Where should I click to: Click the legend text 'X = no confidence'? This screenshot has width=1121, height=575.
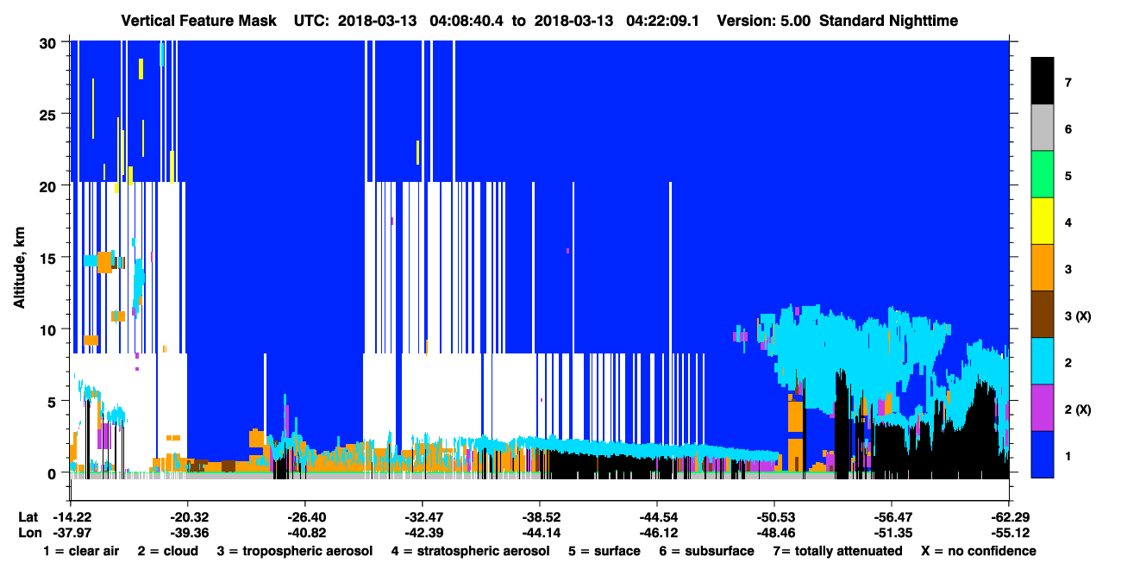(979, 551)
